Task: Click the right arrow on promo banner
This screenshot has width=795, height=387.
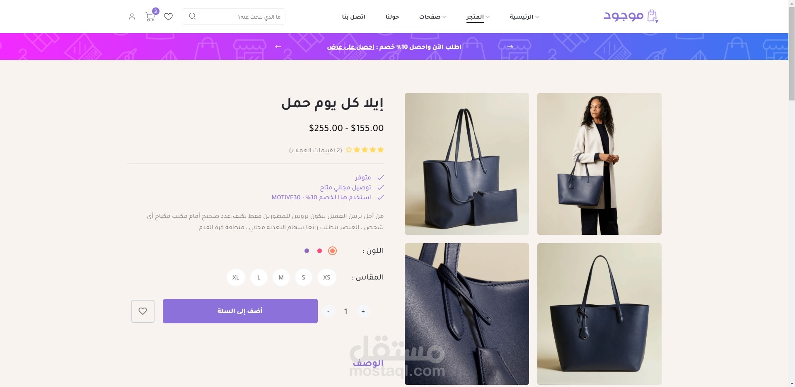Action: point(510,47)
